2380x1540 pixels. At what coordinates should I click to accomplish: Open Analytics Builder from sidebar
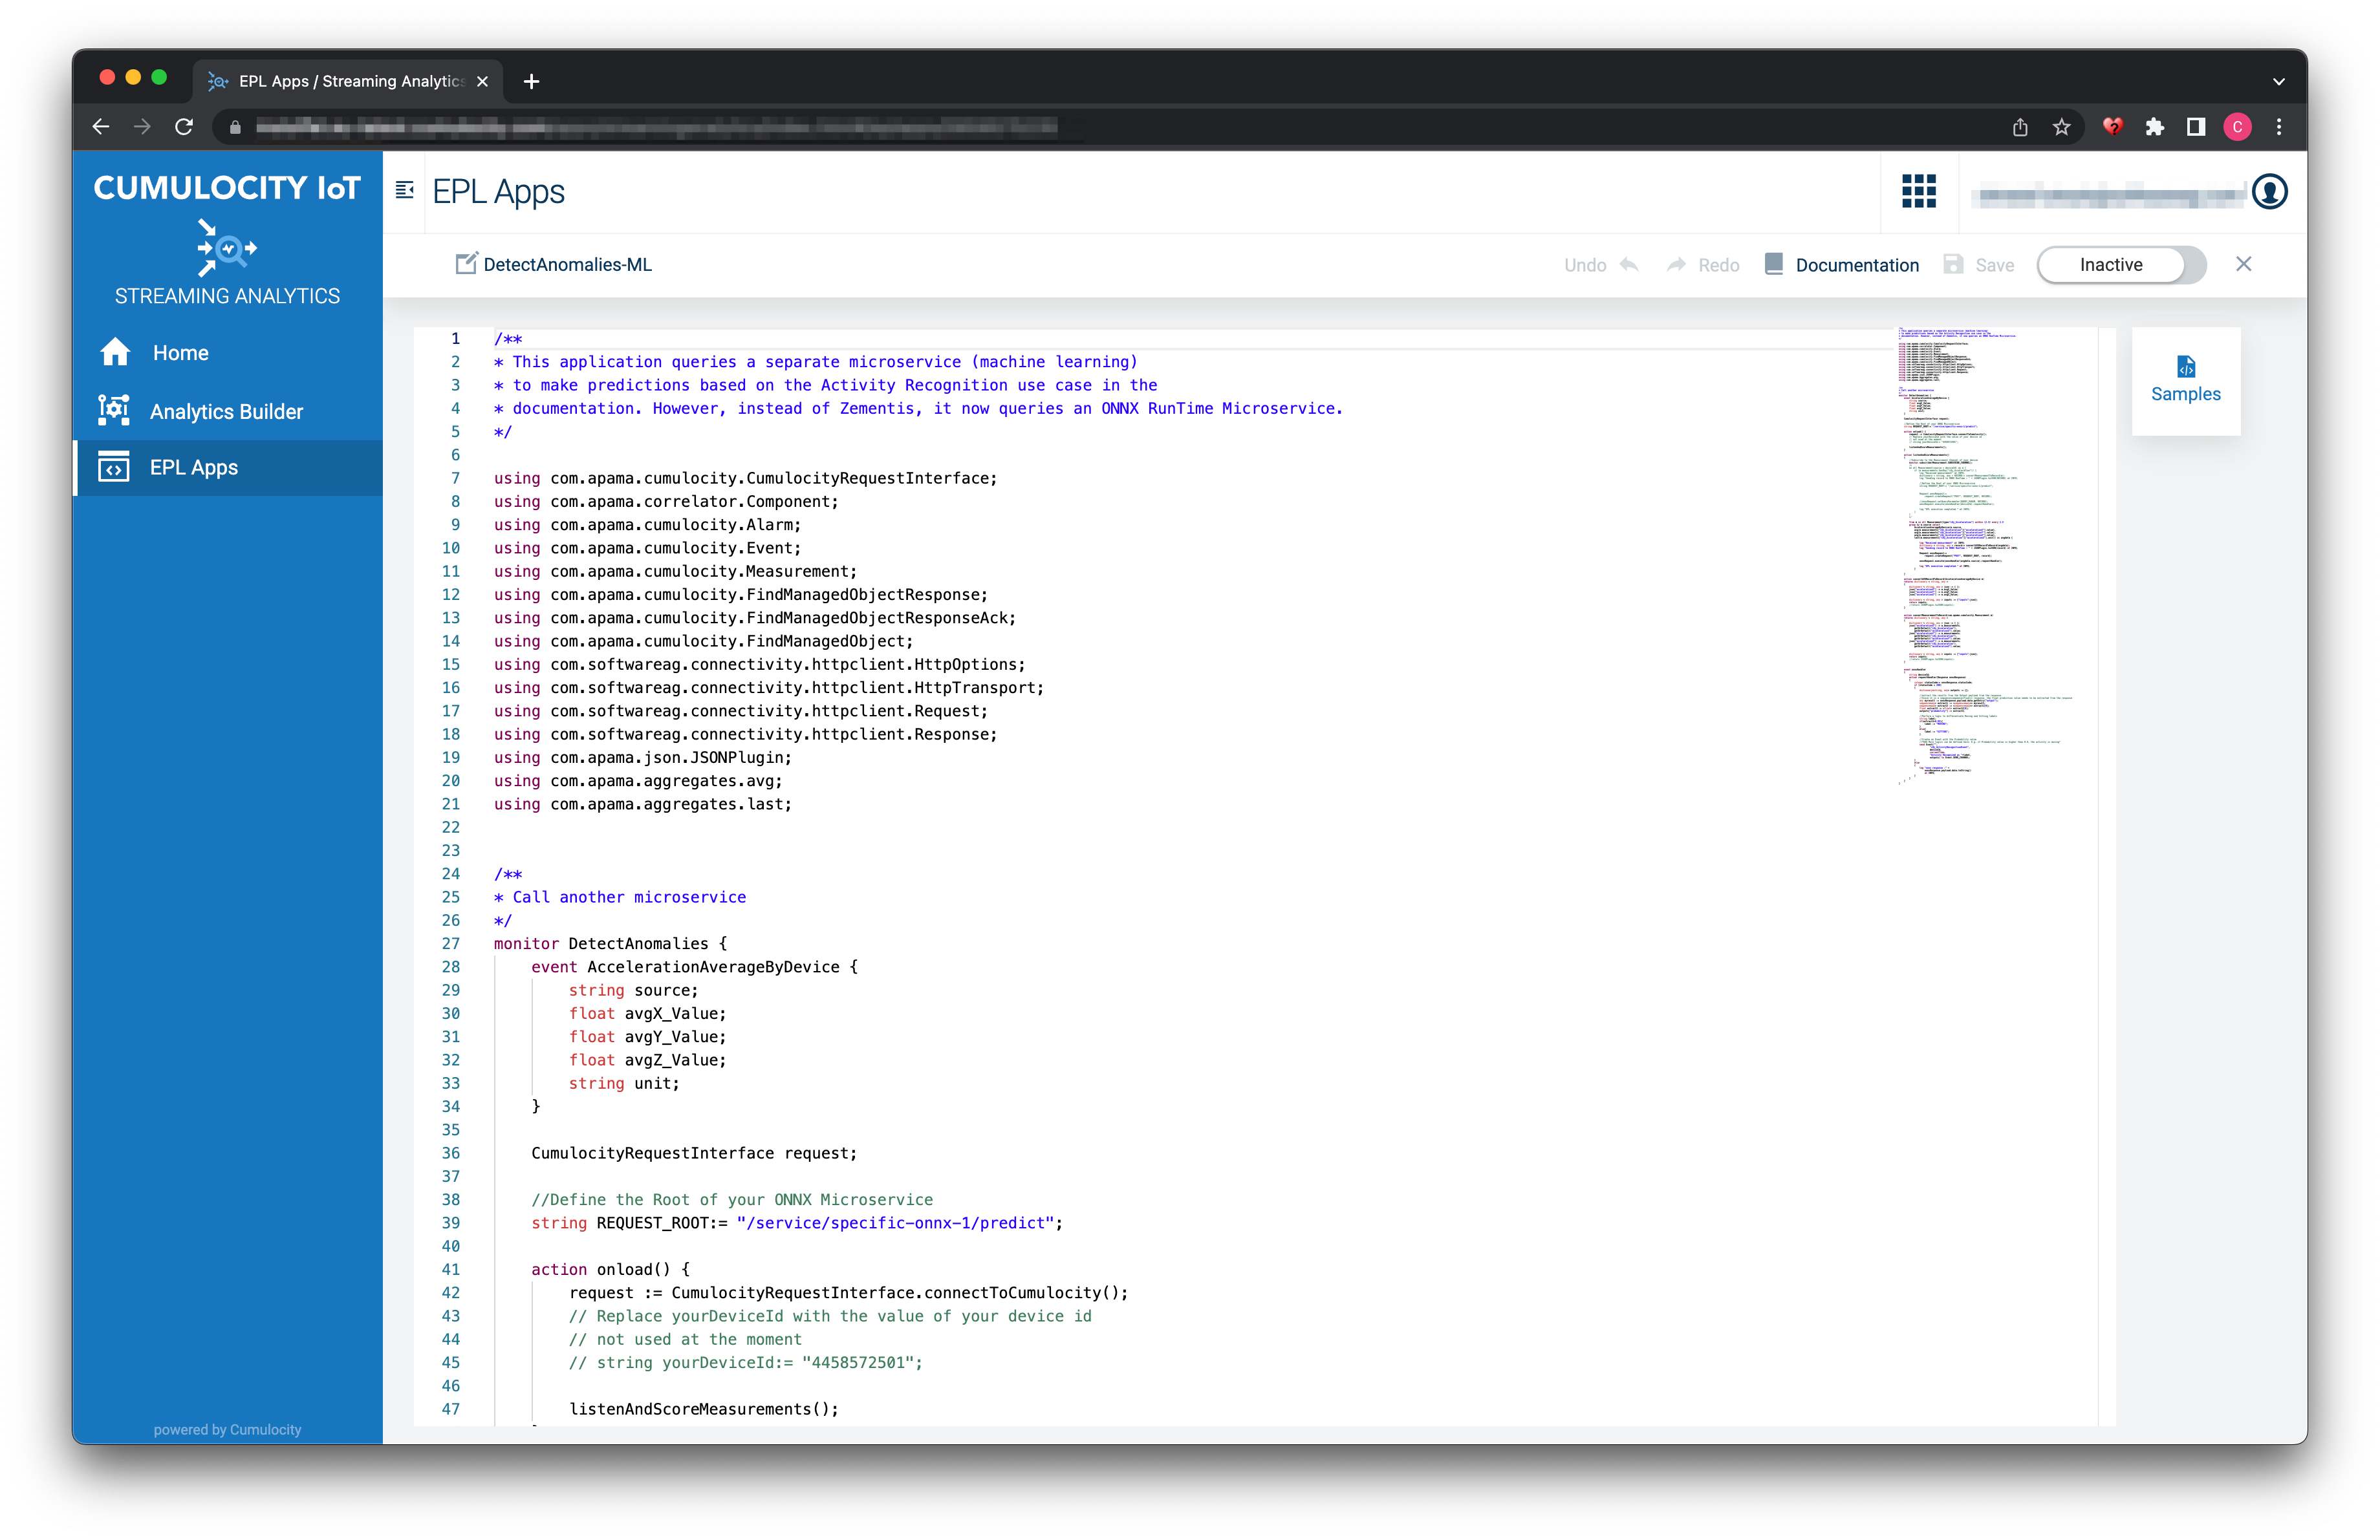[x=226, y=412]
